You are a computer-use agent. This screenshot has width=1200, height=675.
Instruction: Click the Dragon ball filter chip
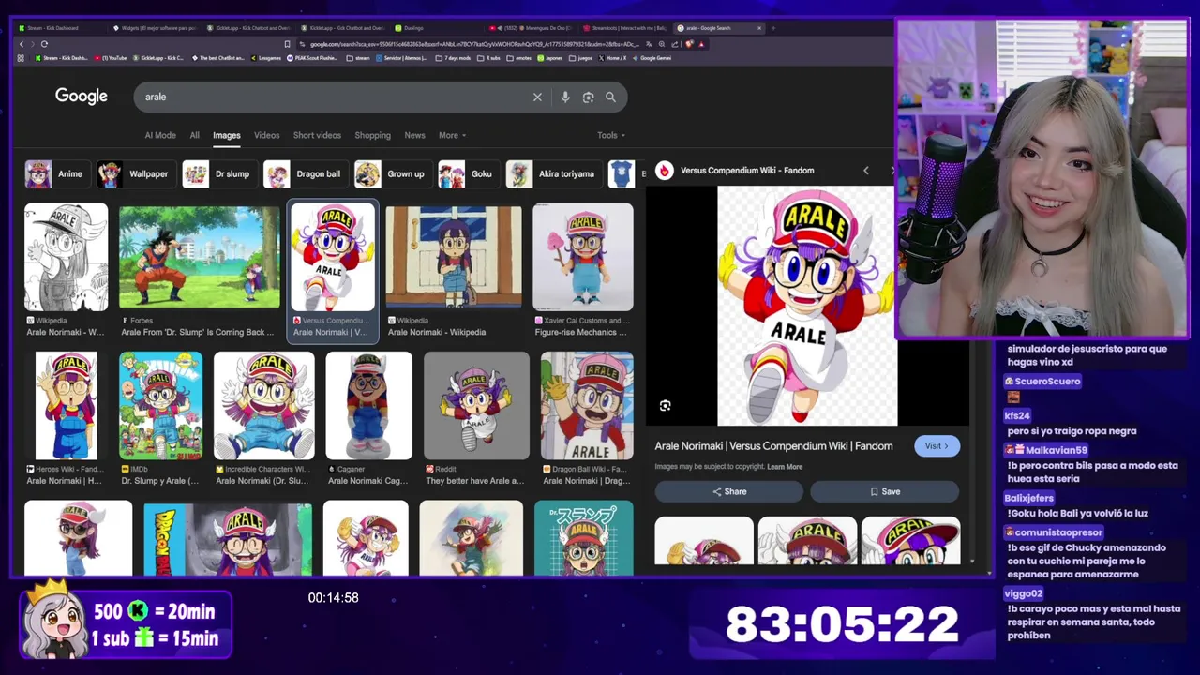304,174
